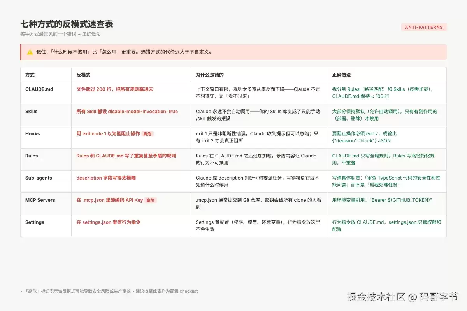Image resolution: width=467 pixels, height=311 pixels.
Task: Select the MCP Servers row label
Action: pos(40,200)
